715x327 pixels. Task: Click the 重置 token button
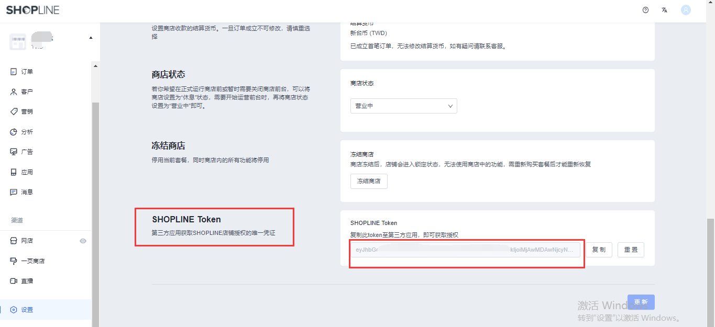[631, 250]
